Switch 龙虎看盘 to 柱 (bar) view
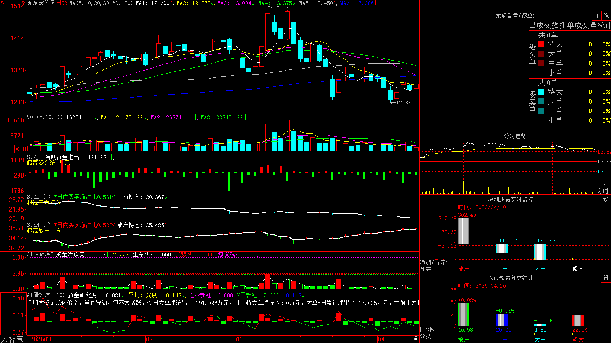611x343 pixels. coord(596,16)
